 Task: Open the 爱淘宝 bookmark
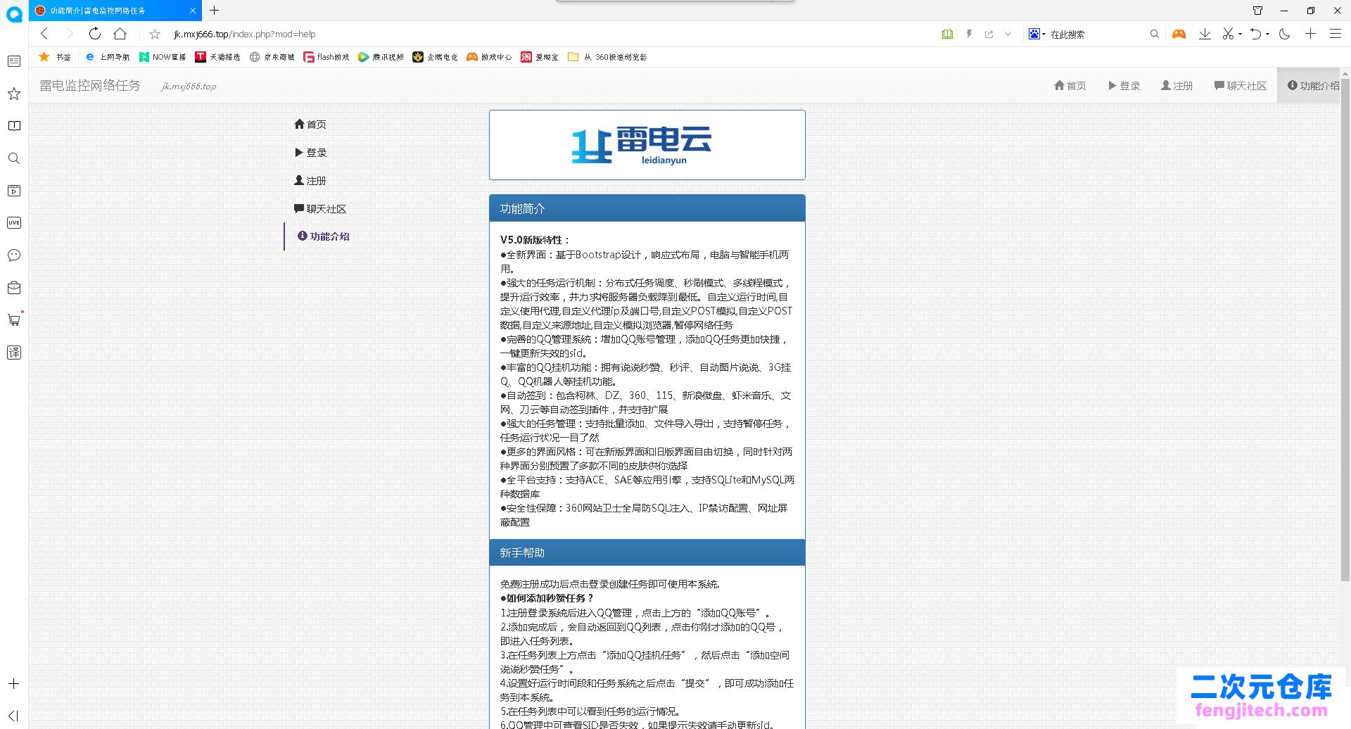coord(540,57)
